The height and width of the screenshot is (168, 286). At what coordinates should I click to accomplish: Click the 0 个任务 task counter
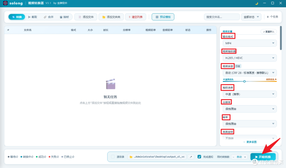click(x=272, y=17)
